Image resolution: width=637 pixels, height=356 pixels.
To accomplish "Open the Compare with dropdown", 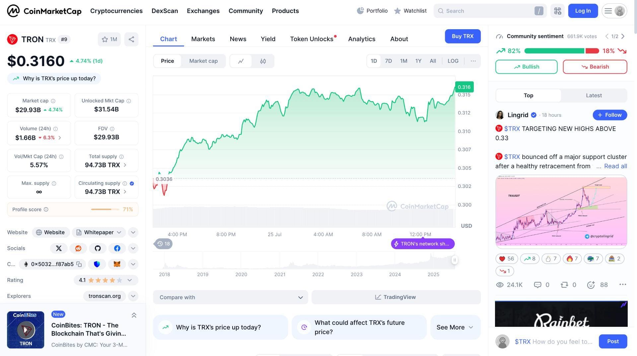I will (x=231, y=297).
